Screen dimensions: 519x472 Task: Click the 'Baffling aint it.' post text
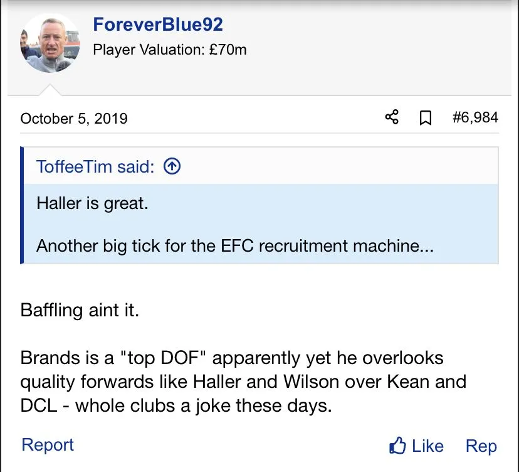coord(80,310)
